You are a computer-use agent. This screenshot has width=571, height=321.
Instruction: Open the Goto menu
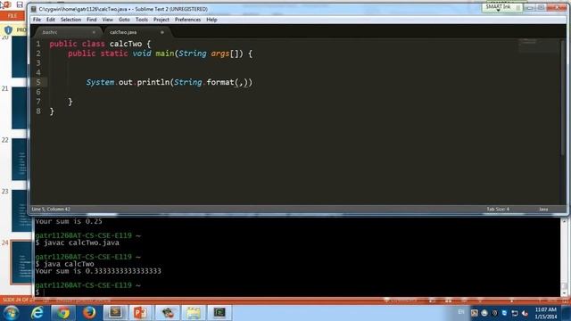pos(124,20)
